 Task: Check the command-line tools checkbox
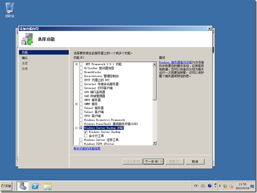85,136
